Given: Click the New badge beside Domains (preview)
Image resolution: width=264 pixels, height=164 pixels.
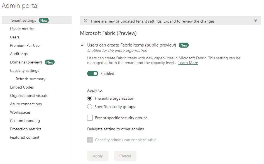Looking at the screenshot, I should point(50,62).
